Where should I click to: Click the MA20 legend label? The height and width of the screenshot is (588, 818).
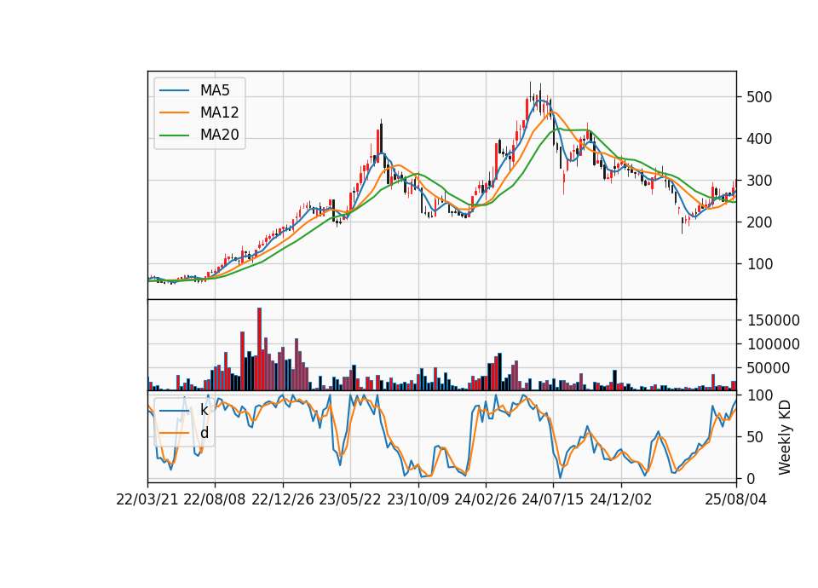point(219,135)
